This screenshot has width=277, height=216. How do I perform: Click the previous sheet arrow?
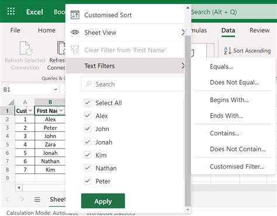[x=8, y=200]
